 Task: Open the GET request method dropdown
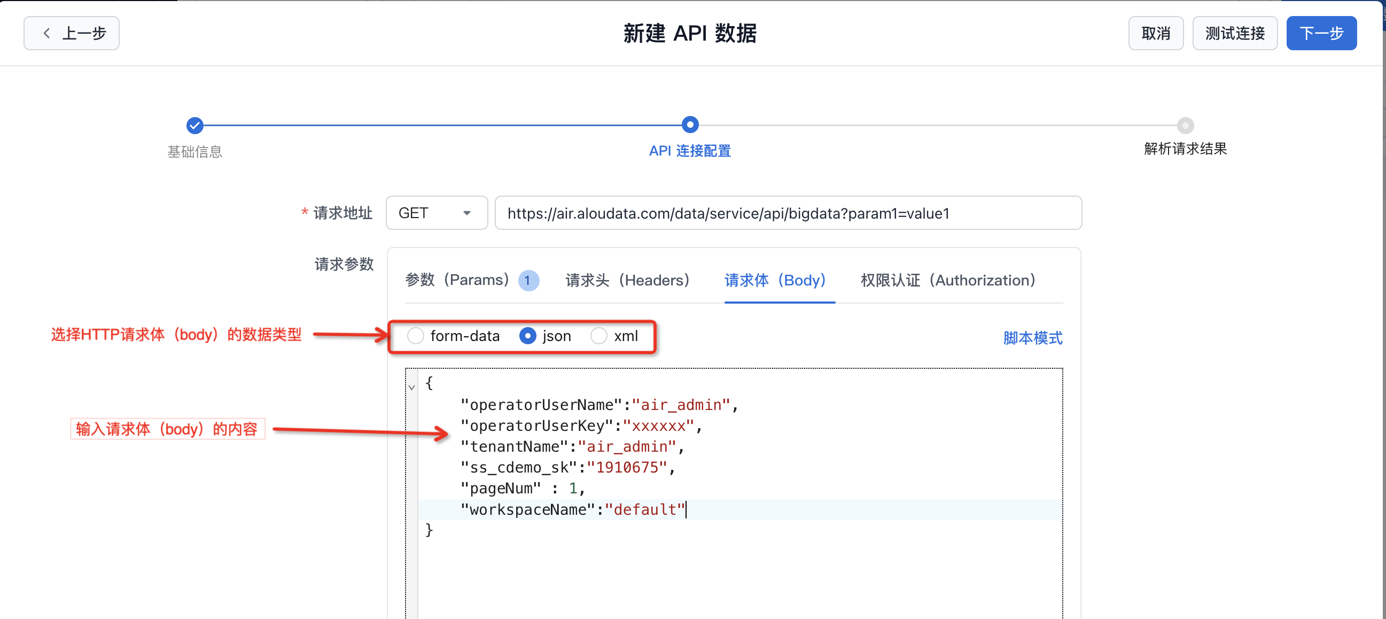(x=436, y=213)
